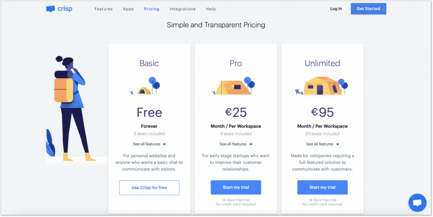Click arrow next to Basic See all features

[164, 144]
